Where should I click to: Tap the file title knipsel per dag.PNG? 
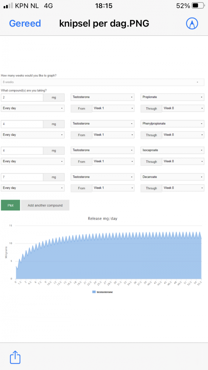[x=104, y=23]
